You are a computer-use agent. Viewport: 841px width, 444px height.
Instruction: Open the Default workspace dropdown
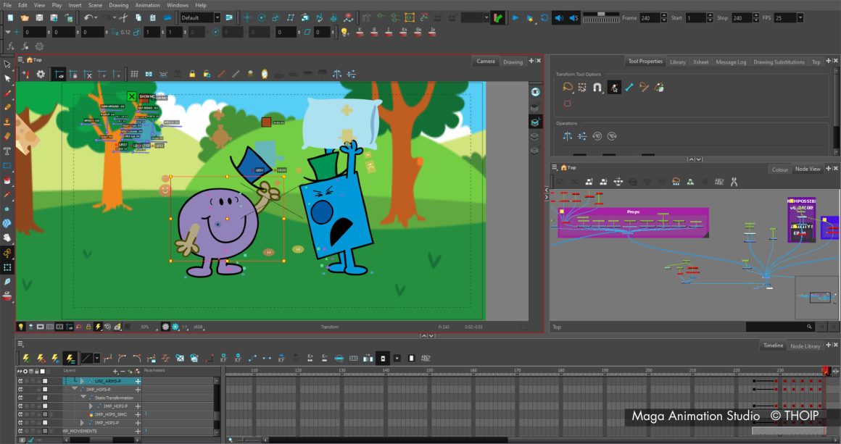coord(200,17)
